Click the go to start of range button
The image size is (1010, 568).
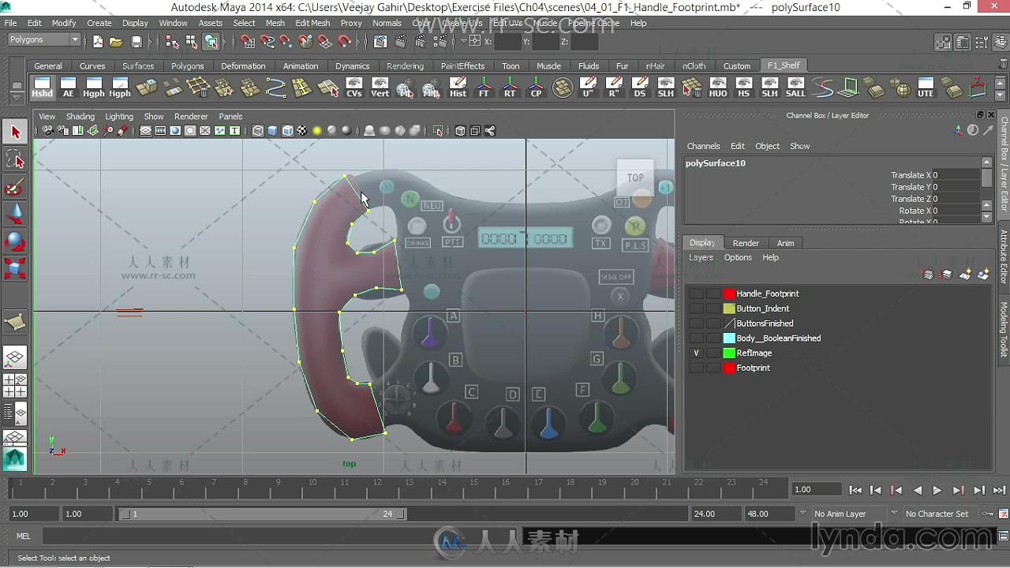[x=855, y=490]
